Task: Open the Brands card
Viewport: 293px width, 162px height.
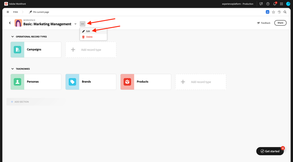Action: (x=91, y=82)
